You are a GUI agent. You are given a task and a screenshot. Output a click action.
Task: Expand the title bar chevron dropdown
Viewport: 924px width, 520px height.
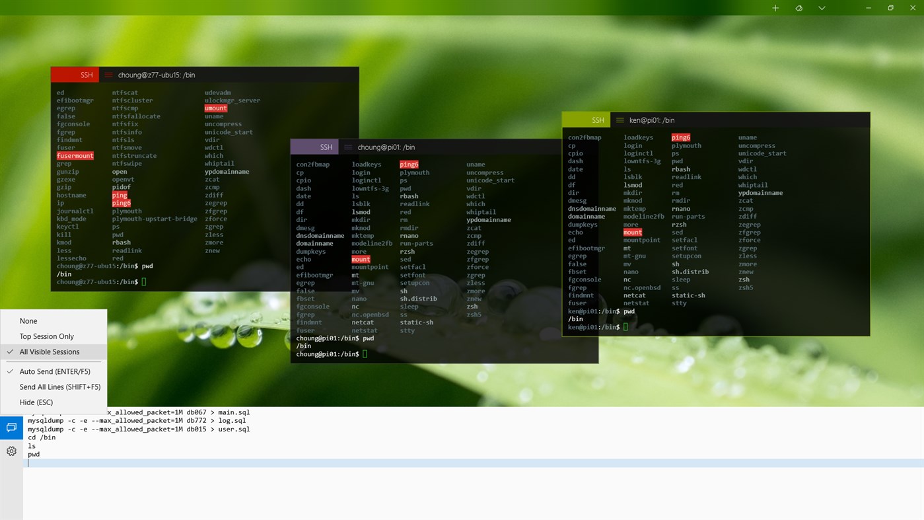point(822,8)
